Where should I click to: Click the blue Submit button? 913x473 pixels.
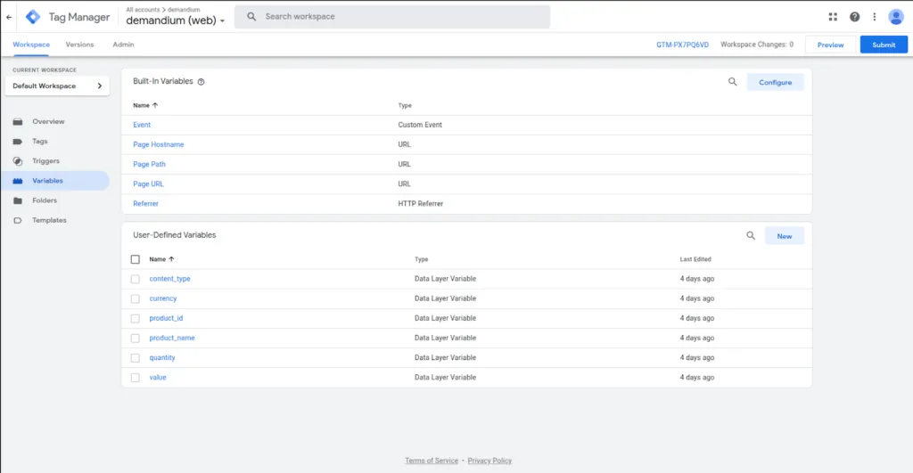pyautogui.click(x=884, y=45)
